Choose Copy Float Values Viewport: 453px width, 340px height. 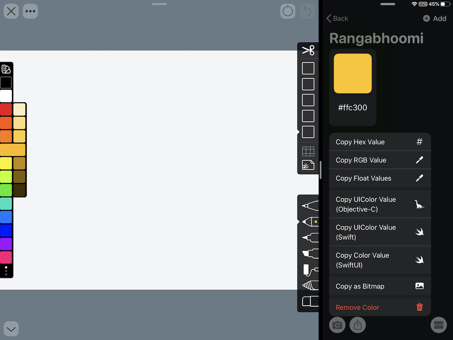[380, 179]
